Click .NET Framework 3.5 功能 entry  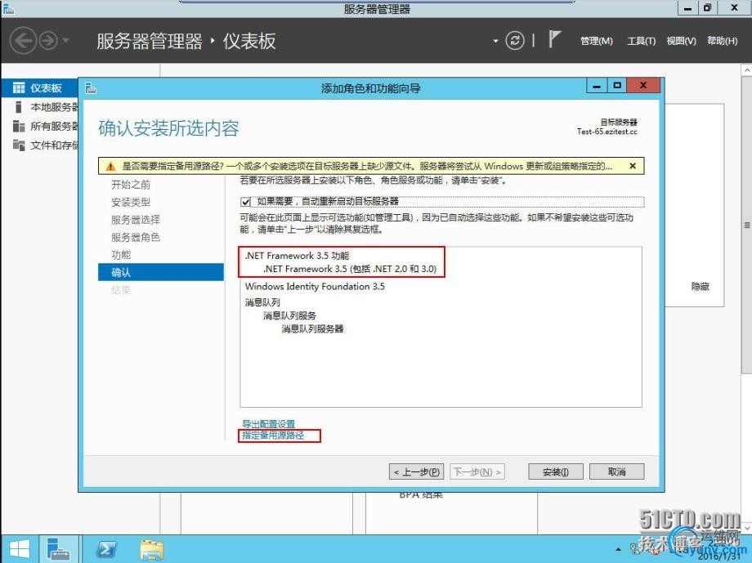pos(297,256)
